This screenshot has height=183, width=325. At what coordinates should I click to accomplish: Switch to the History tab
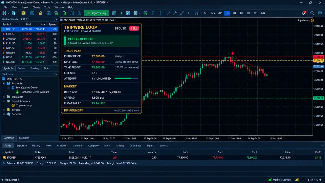pyautogui.click(x=36, y=146)
